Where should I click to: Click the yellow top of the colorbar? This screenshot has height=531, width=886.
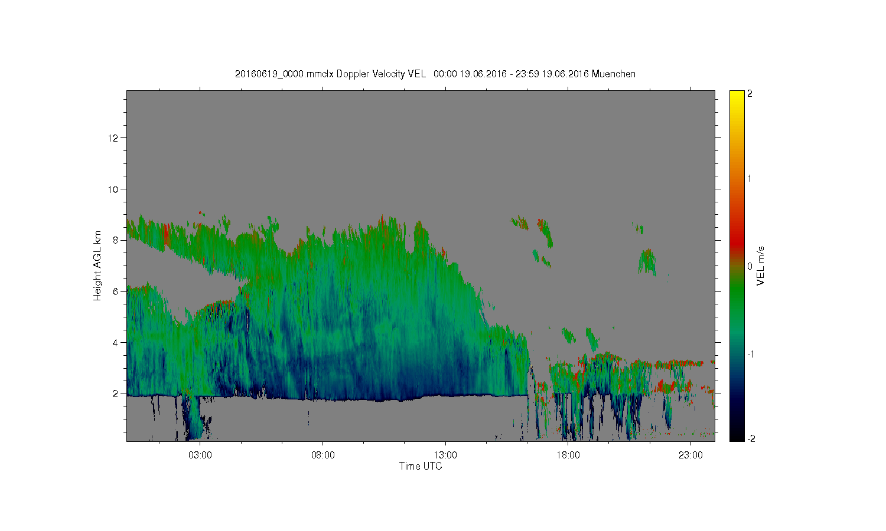click(737, 94)
